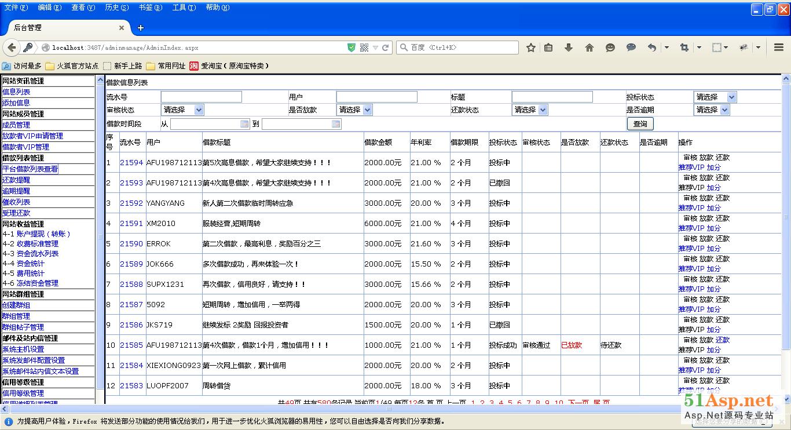The image size is (791, 430).
Task: Click the 流水号 input field
Action: click(201, 97)
